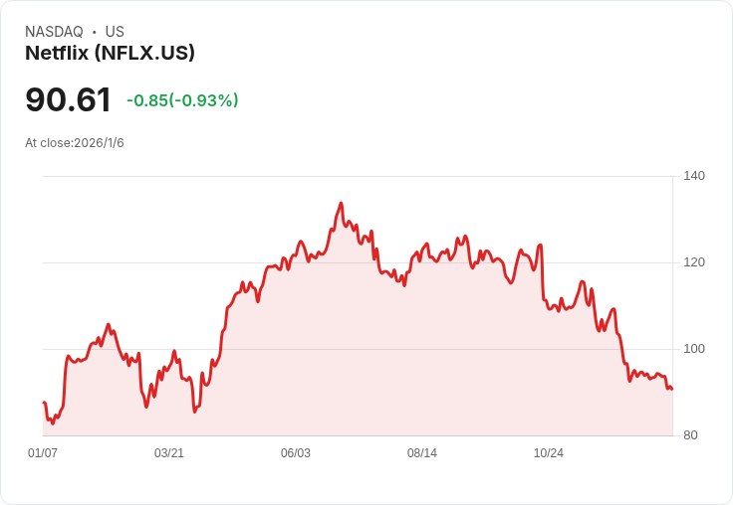Image resolution: width=733 pixels, height=505 pixels.
Task: Click the Netflix (NFLX.US) stock title
Action: [110, 53]
